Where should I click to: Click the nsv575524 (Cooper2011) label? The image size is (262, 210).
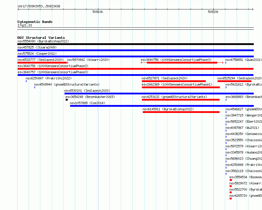(x=37, y=54)
